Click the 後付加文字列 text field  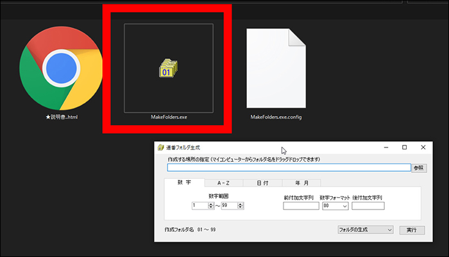(x=368, y=206)
